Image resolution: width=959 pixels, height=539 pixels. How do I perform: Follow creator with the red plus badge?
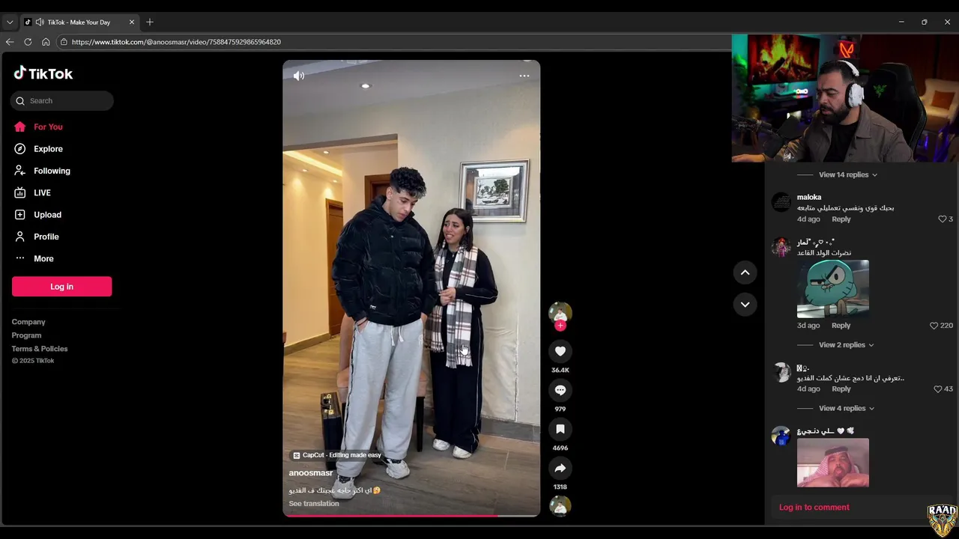(560, 326)
